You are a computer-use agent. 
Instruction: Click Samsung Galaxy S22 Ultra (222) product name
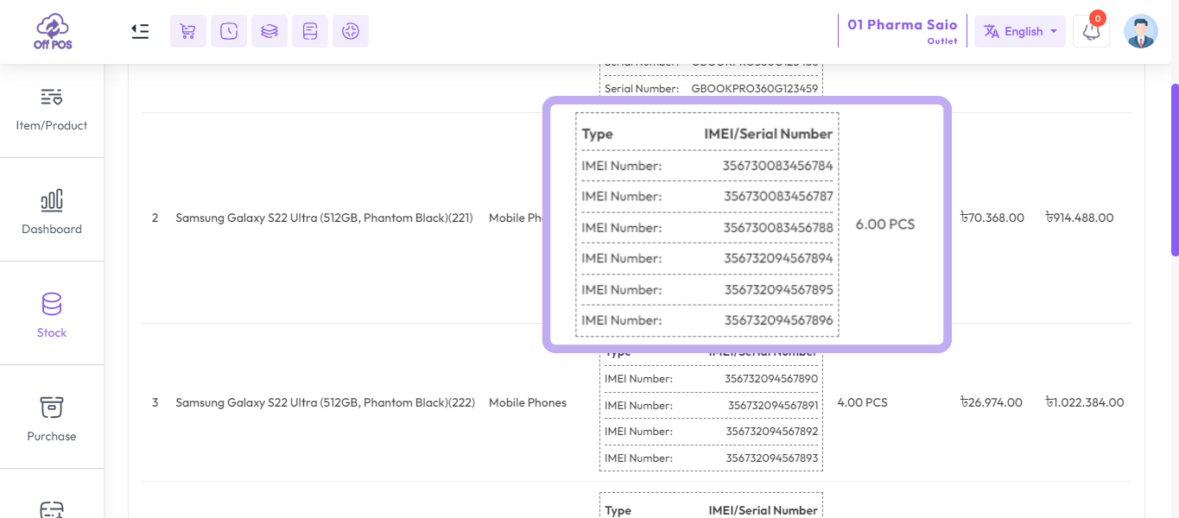tap(325, 402)
